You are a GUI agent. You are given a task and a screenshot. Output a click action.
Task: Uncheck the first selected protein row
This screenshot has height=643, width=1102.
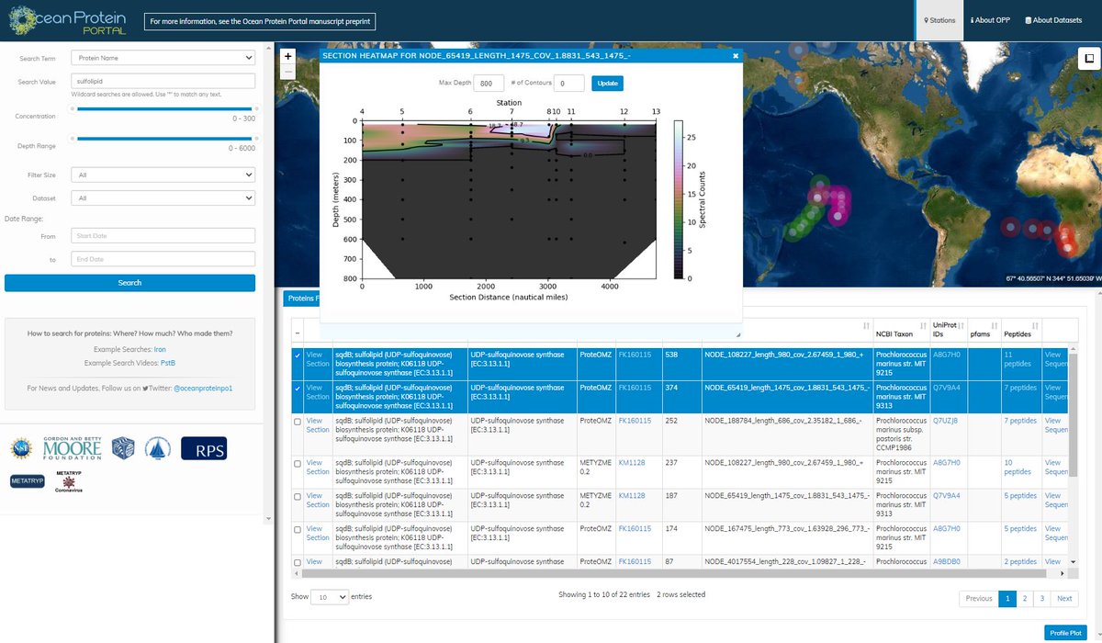point(298,354)
